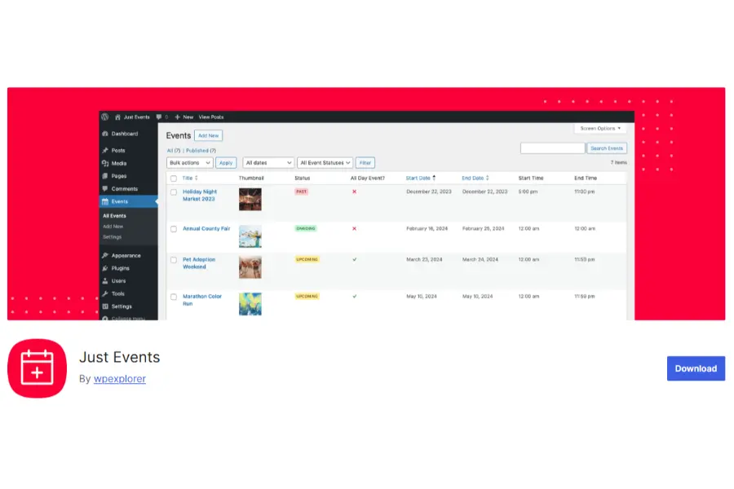Click the Filter button
The width and height of the screenshot is (734, 489).
click(x=365, y=163)
